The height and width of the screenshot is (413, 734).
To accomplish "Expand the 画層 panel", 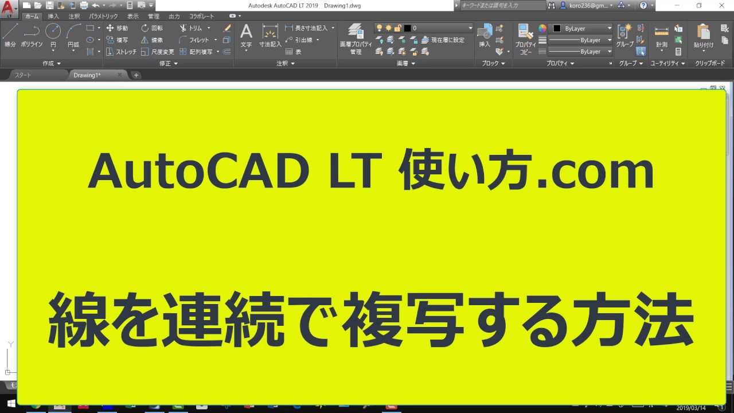I will pyautogui.click(x=405, y=63).
